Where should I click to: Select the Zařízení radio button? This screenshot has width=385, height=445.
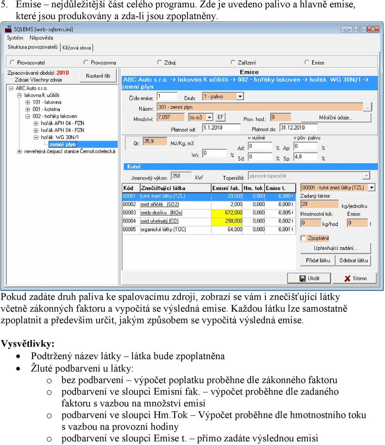point(233,62)
